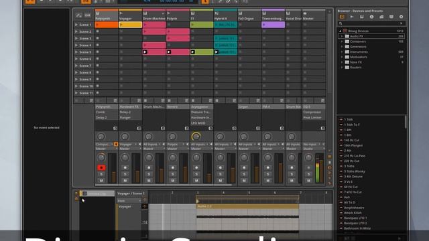Solo the Master channel
429x241 pixels.
(308, 174)
